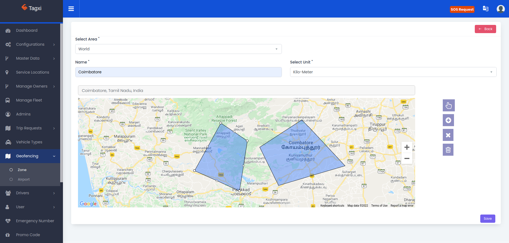Toggle the hamburger sidebar menu
The width and height of the screenshot is (509, 243).
tap(71, 9)
